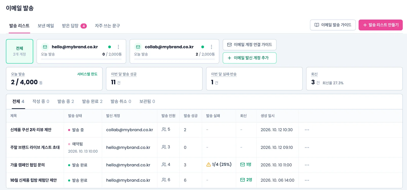Select the 전체 2개 계정 card
The image size is (407, 190).
pos(20,51)
